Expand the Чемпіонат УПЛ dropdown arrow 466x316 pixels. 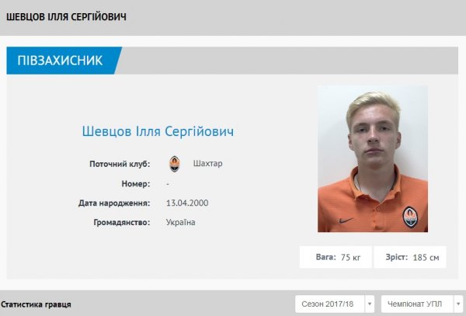(458, 304)
